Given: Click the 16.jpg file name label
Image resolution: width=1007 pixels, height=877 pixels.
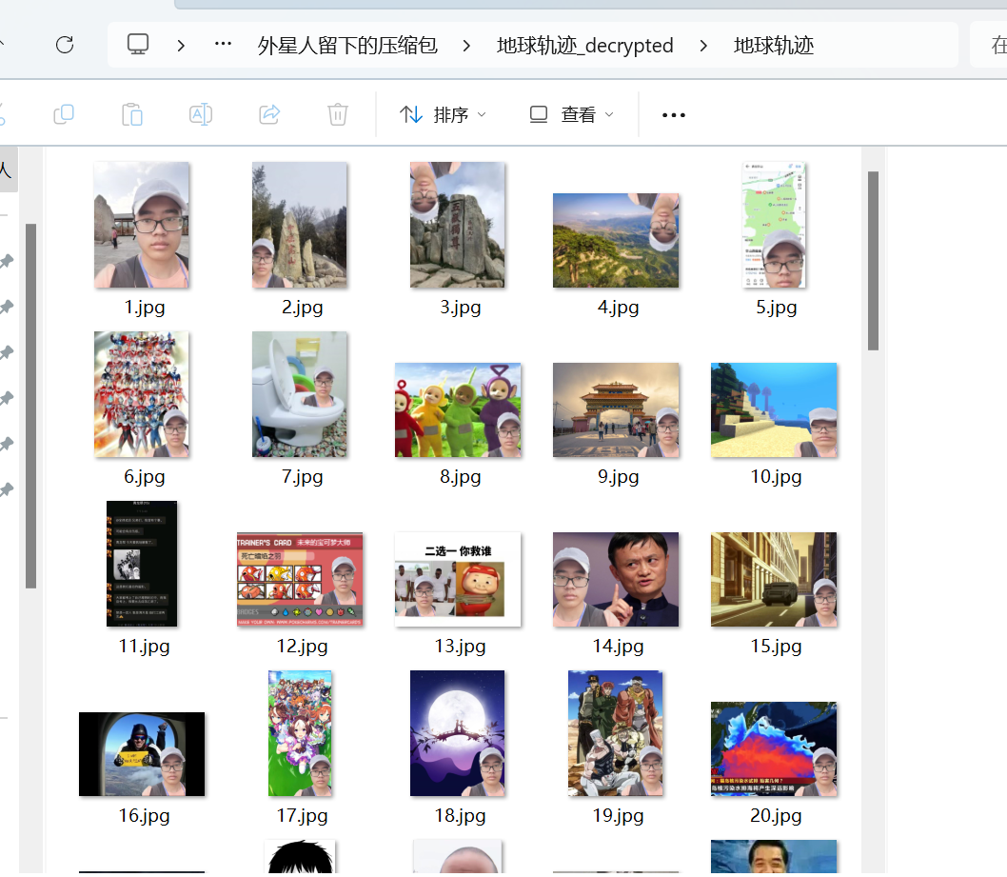Looking at the screenshot, I should click(x=145, y=817).
